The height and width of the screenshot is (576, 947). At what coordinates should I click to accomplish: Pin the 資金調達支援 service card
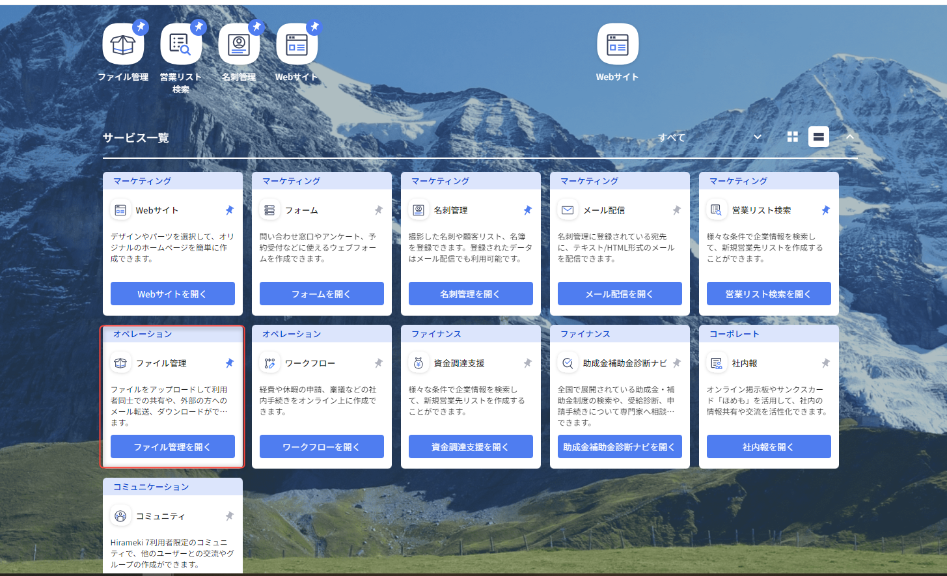click(527, 363)
